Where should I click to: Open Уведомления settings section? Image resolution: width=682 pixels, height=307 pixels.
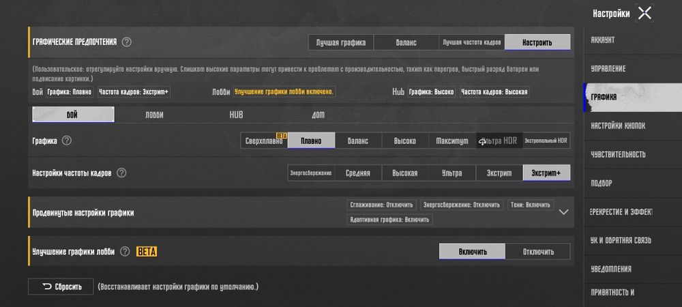(x=633, y=269)
